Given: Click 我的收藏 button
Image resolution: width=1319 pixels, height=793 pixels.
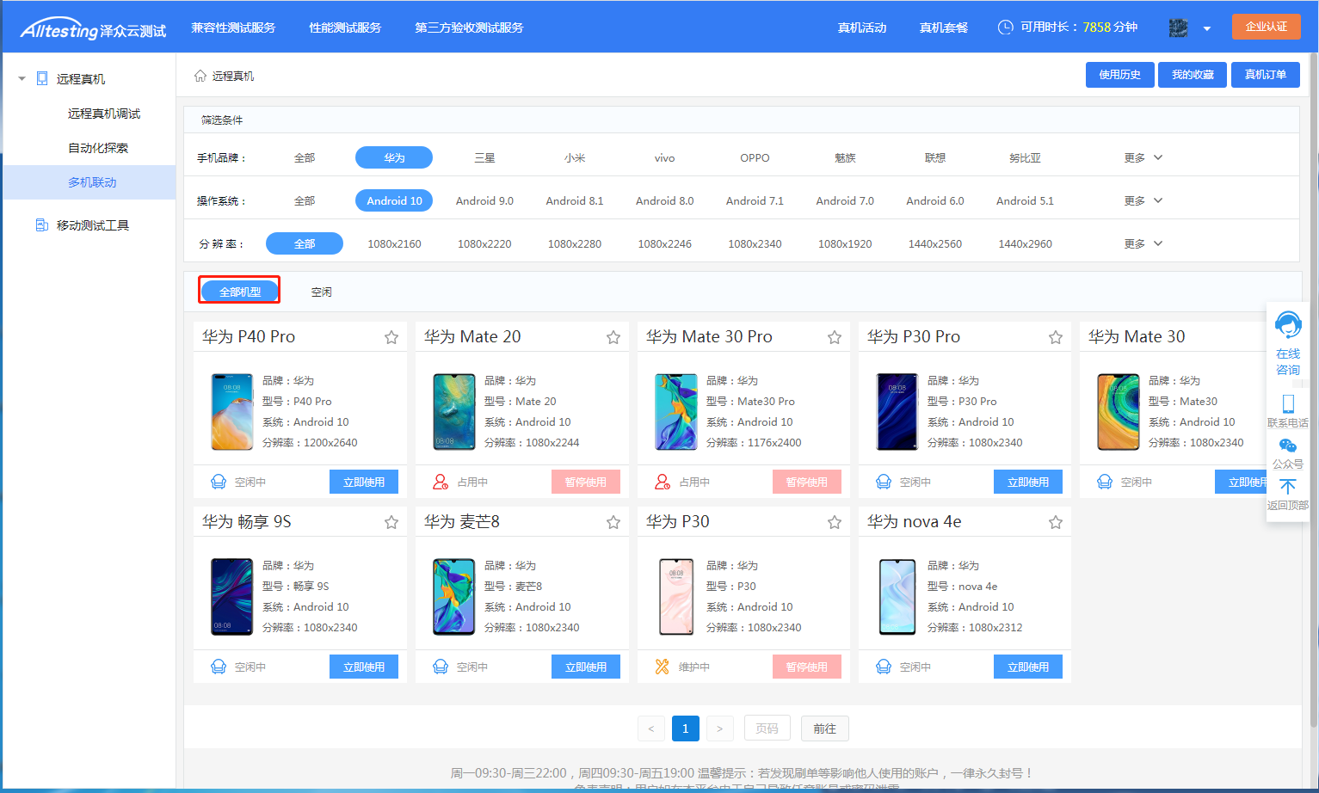Looking at the screenshot, I should (x=1193, y=75).
